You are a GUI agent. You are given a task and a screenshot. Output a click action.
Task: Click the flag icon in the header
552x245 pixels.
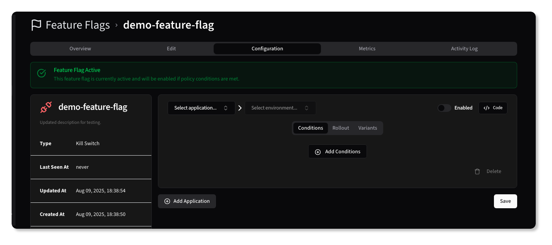point(36,25)
